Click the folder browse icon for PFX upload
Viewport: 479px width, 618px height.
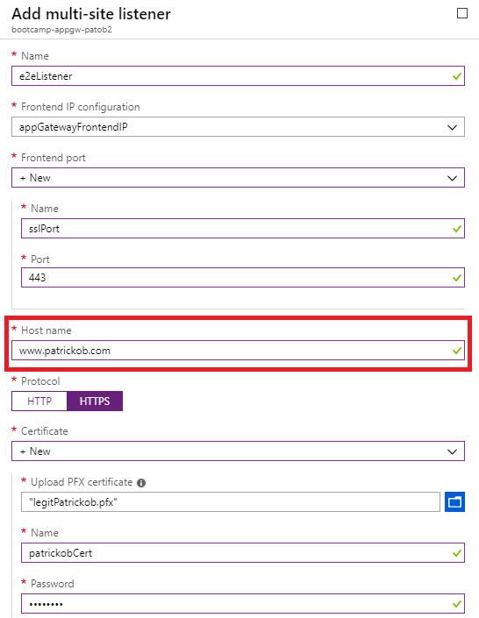tap(454, 501)
